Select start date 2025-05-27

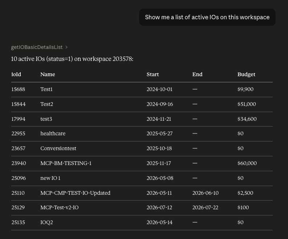pos(159,133)
